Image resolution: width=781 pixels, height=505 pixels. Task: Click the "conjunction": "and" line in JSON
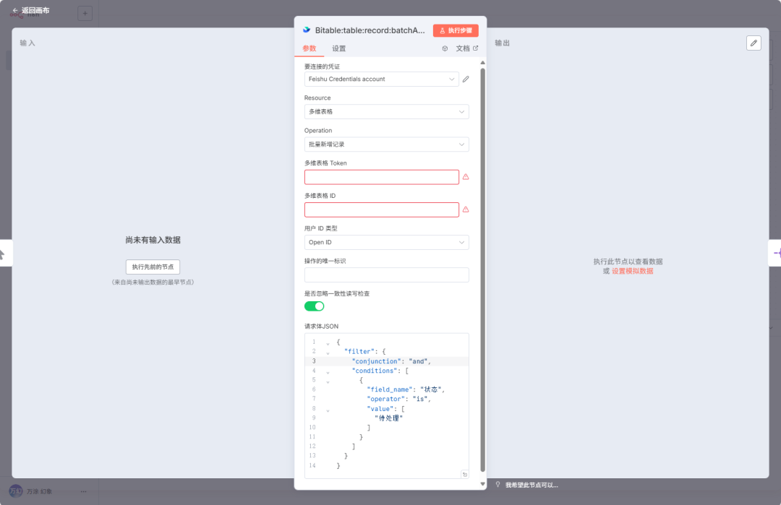(x=391, y=361)
